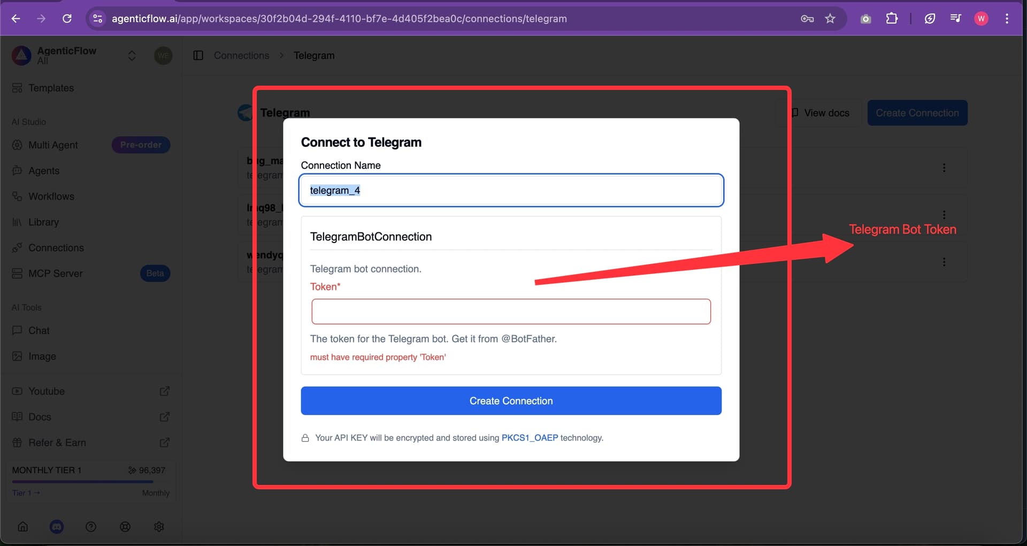Open options menu for second connection row
Screen dimensions: 1027x546
click(x=944, y=215)
